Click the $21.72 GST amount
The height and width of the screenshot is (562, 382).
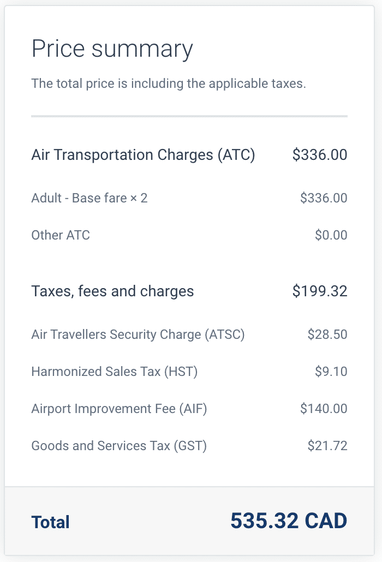point(327,446)
